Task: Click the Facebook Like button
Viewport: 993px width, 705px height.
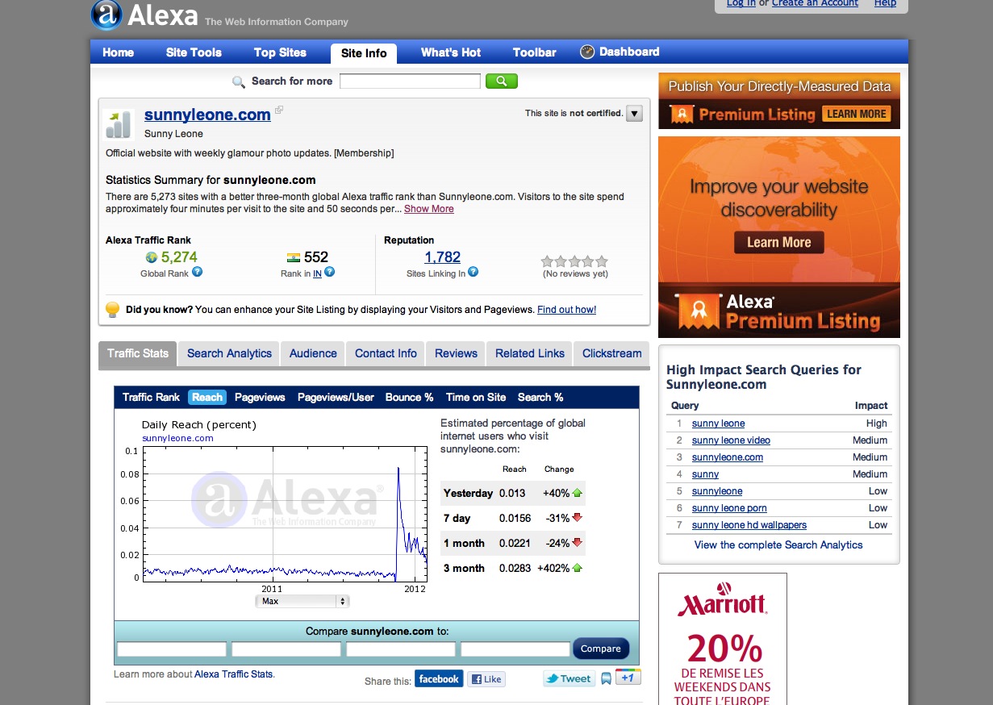Action: [486, 679]
